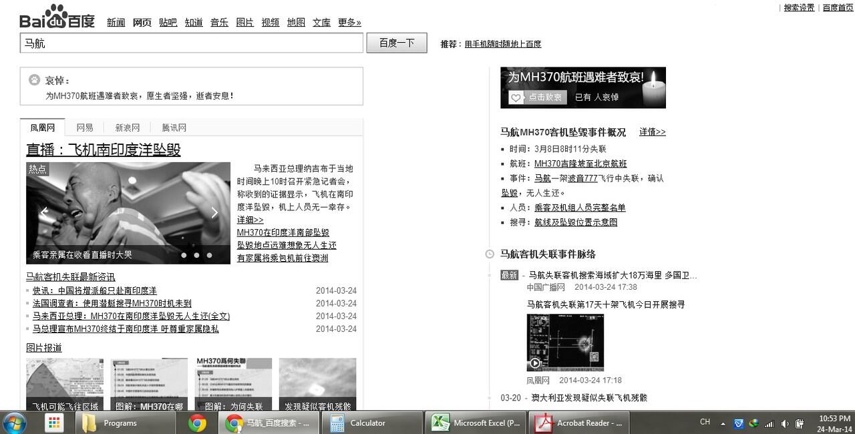Open the 图片 navigation link
Image resolution: width=855 pixels, height=434 pixels.
245,23
